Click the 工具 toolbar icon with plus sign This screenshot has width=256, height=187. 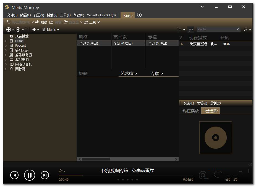86,22
